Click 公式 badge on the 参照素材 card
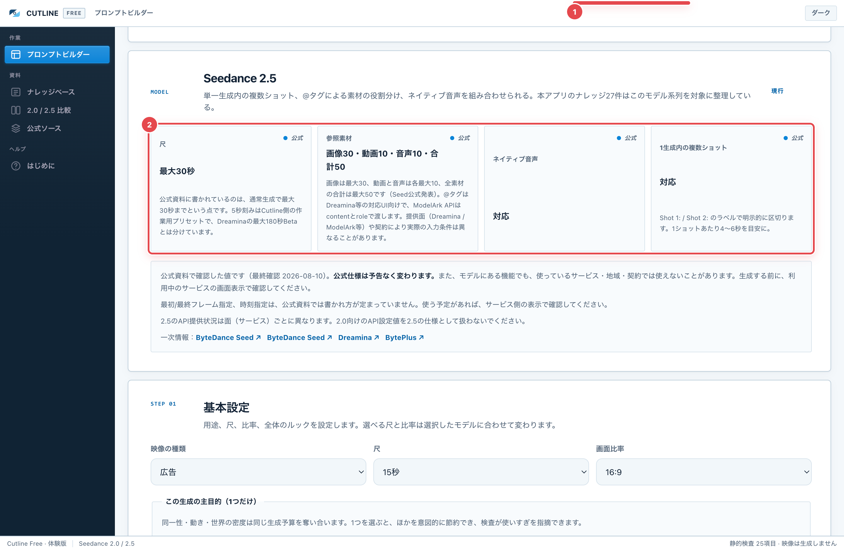The image size is (844, 551). tap(460, 138)
